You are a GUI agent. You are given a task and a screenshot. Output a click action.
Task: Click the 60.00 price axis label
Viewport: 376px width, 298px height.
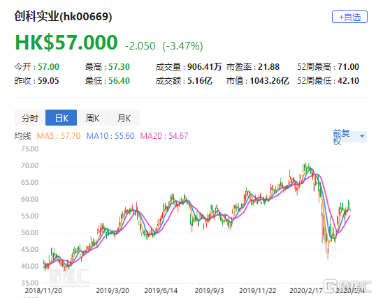(x=30, y=200)
